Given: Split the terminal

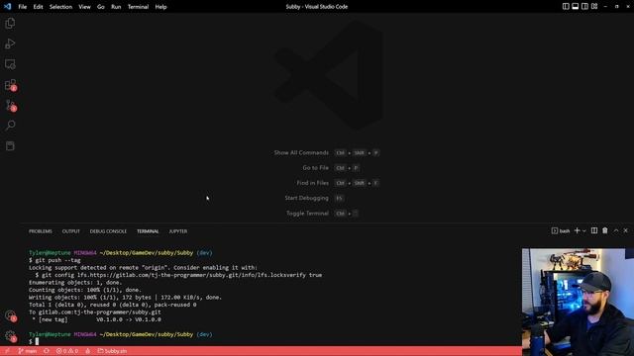Looking at the screenshot, I should pyautogui.click(x=594, y=230).
